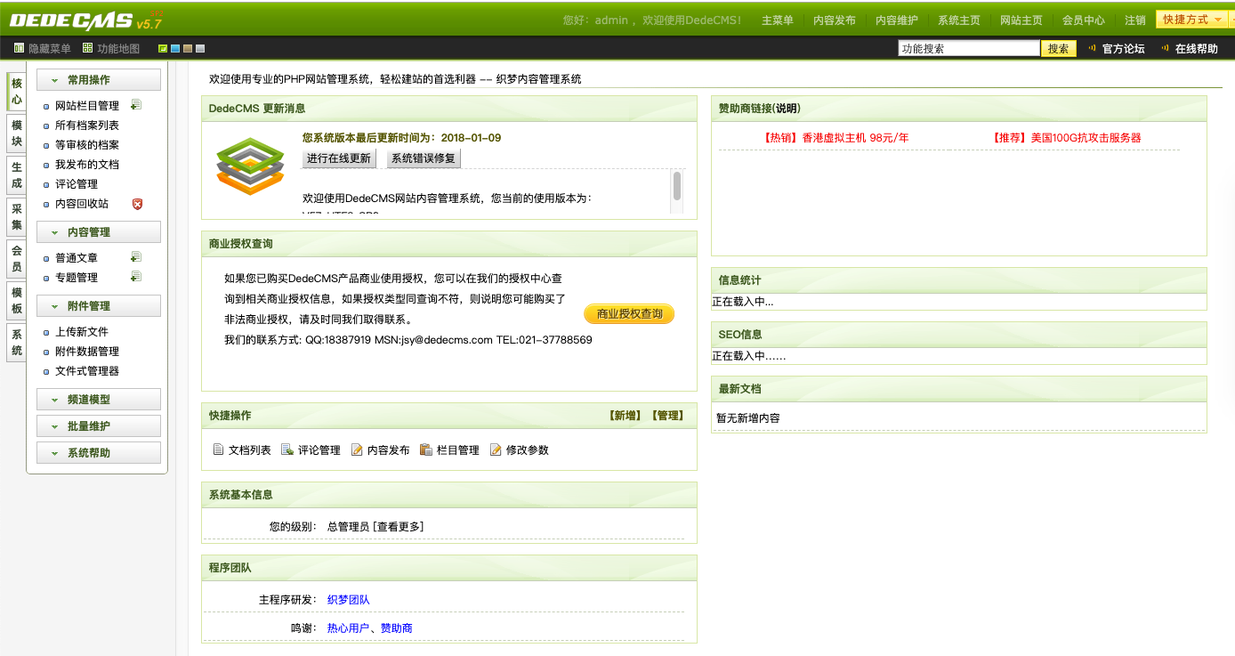
Task: Collapse the 常用操作 menu section
Action: [99, 80]
